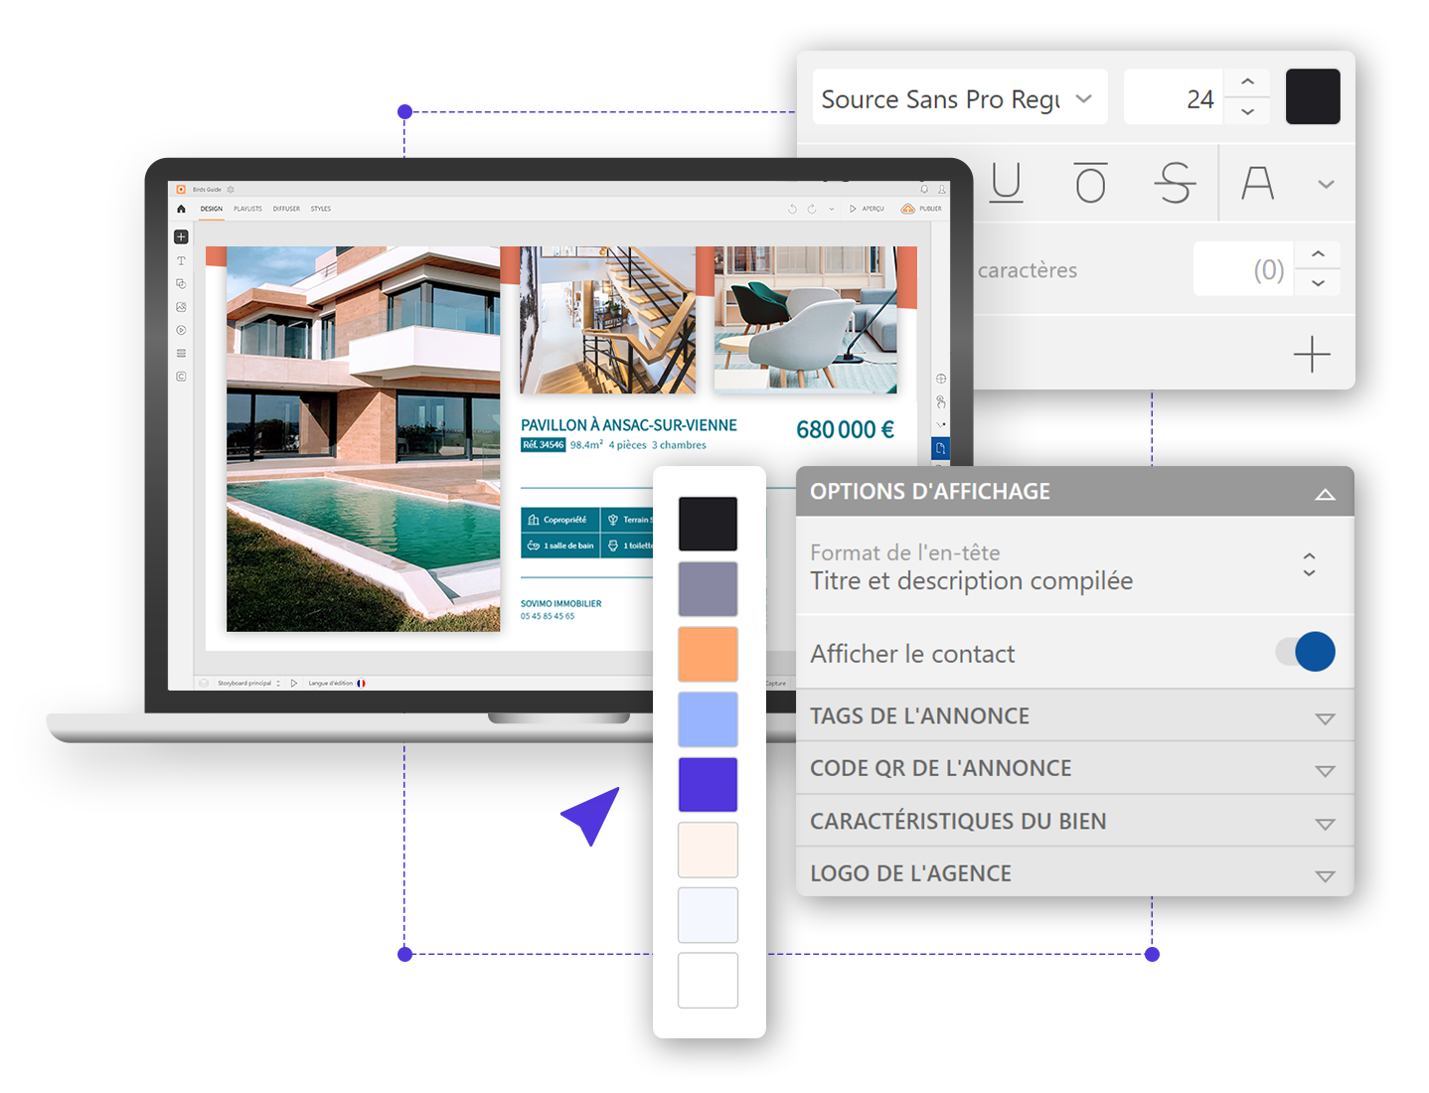Click the undo arrow in the toolbar
Screen dimensions: 1429x1093
click(x=792, y=209)
